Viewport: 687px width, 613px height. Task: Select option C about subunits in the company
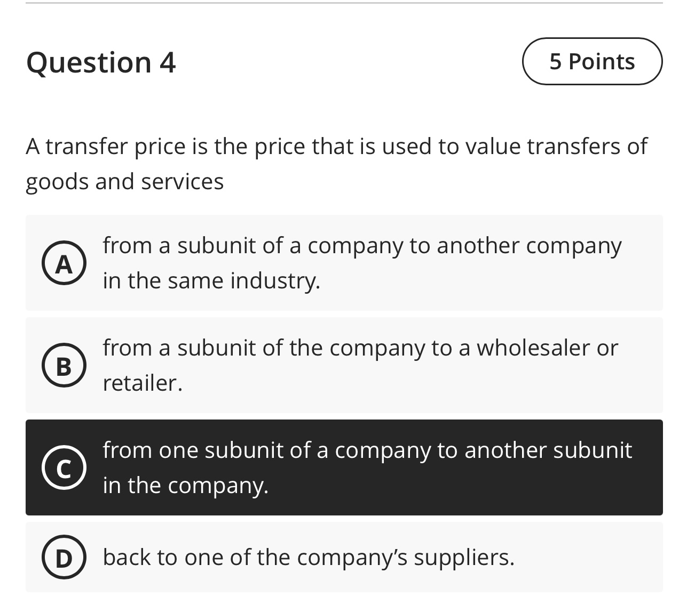pos(343,467)
